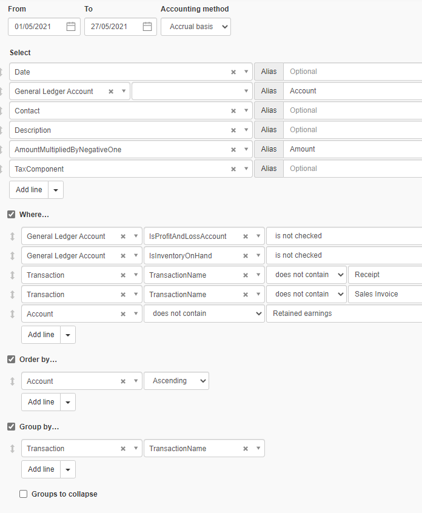Enable Groups to collapse checkbox
The height and width of the screenshot is (513, 422).
pos(23,494)
